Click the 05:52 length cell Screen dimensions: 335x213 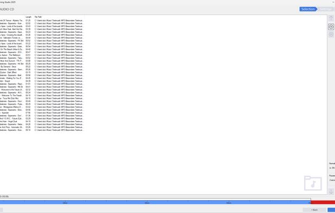tap(28, 41)
